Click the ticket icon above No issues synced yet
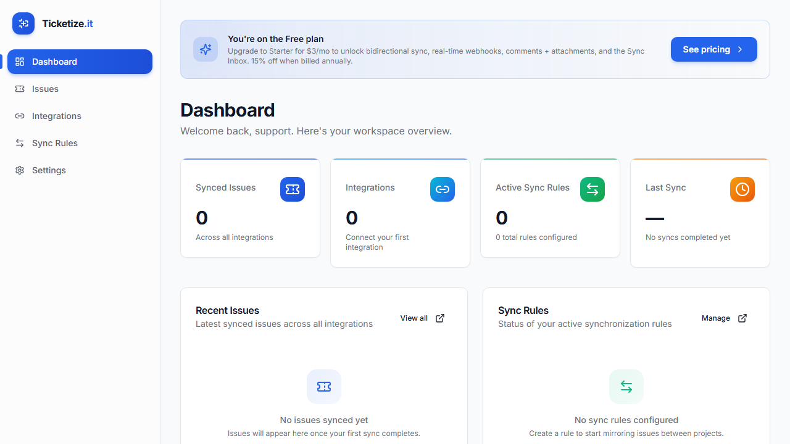This screenshot has width=790, height=444. pos(324,387)
